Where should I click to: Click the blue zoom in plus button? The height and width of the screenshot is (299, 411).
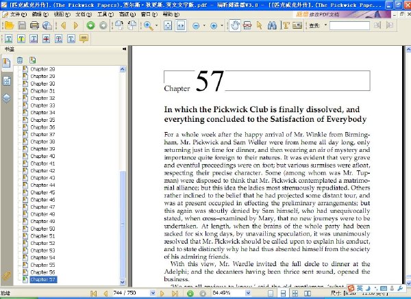pyautogui.click(x=214, y=26)
